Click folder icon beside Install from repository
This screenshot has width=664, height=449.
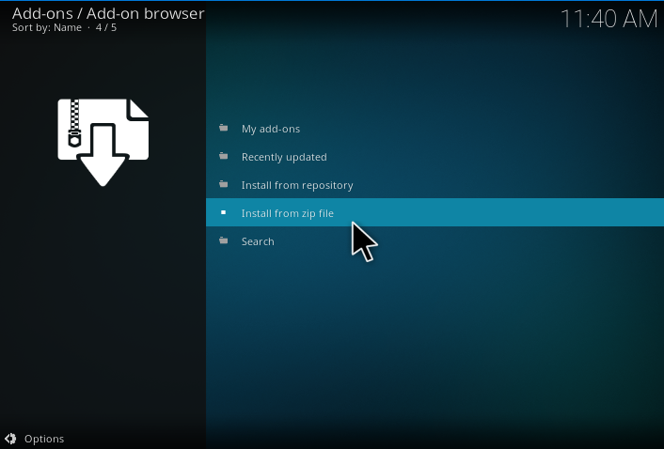pyautogui.click(x=224, y=184)
